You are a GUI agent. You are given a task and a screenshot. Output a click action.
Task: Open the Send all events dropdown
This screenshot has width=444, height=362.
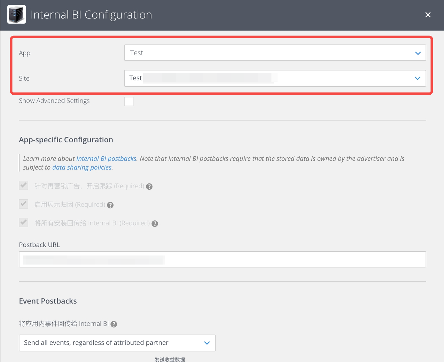[117, 343]
